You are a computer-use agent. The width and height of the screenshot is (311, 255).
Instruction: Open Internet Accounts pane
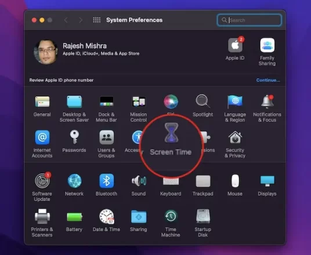click(x=42, y=137)
